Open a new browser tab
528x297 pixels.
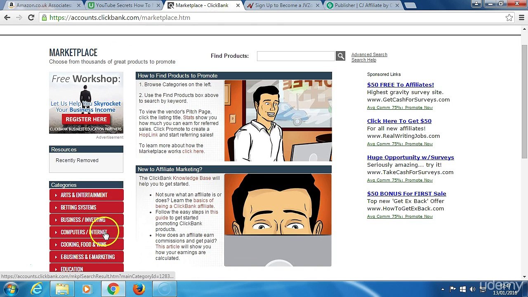click(410, 5)
